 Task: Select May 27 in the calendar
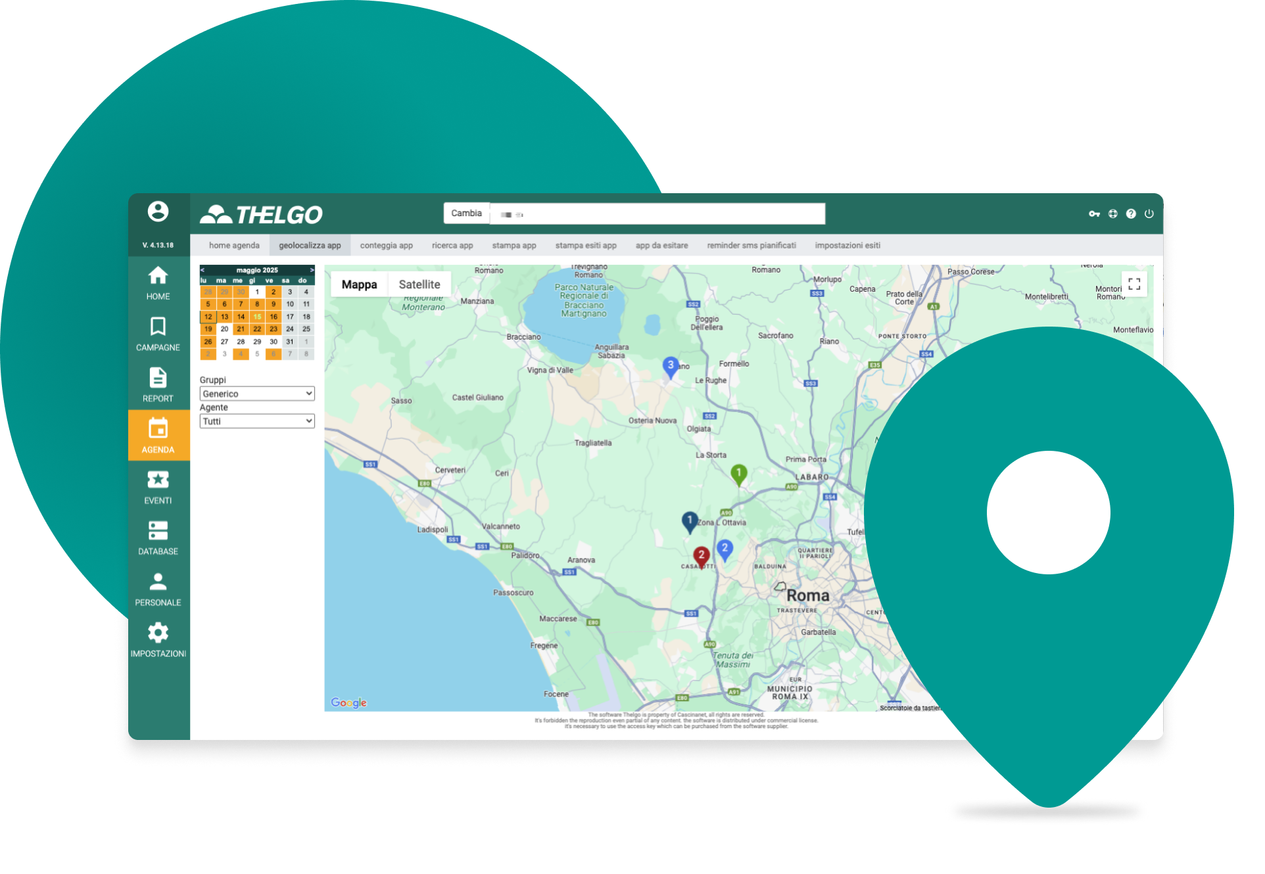click(224, 342)
